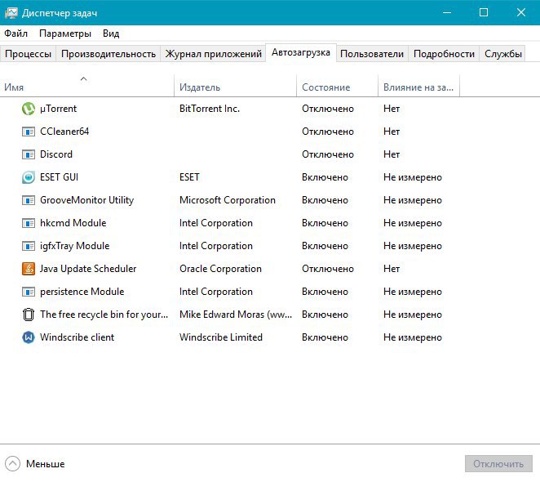
Task: Click Intel Corporation in the igfxTray row
Action: tap(216, 246)
